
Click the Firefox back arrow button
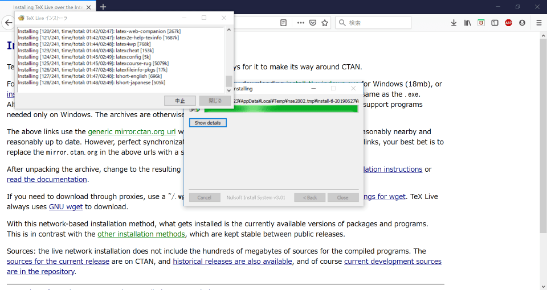coord(8,23)
